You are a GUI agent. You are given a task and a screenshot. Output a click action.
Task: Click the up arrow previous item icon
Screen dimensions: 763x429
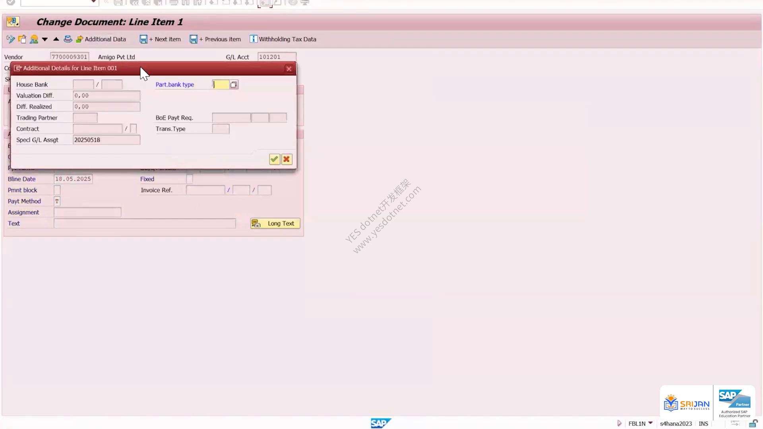56,39
